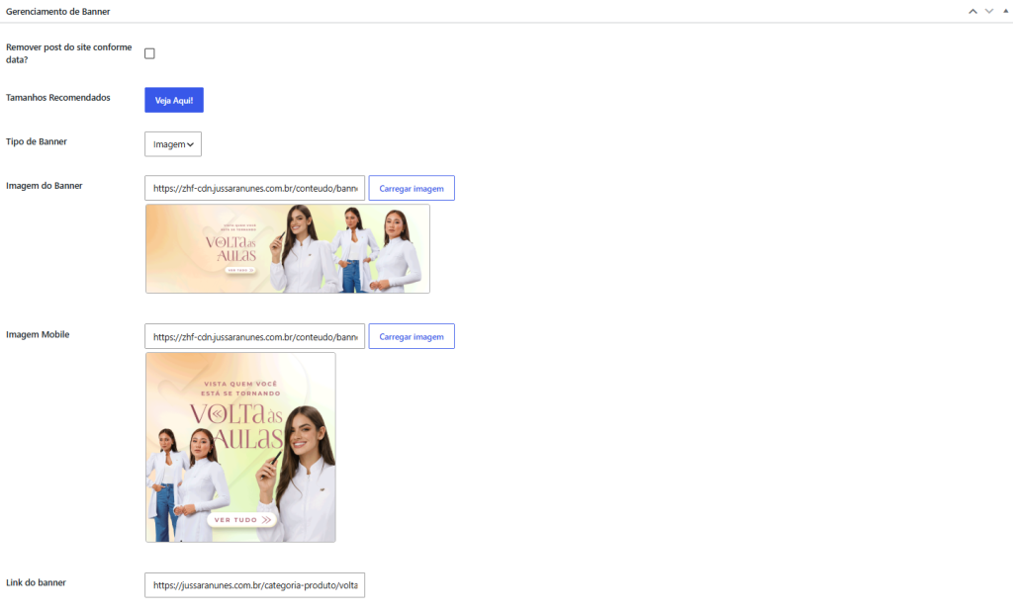The height and width of the screenshot is (613, 1013).
Task: Click the Remover post do site conforme data label
Action: click(68, 53)
